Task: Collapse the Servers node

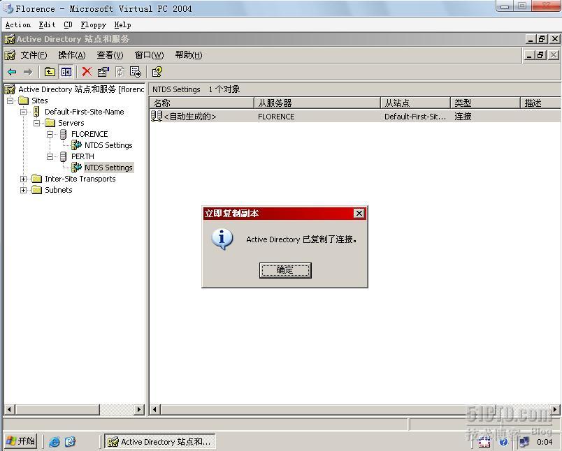Action: point(36,123)
